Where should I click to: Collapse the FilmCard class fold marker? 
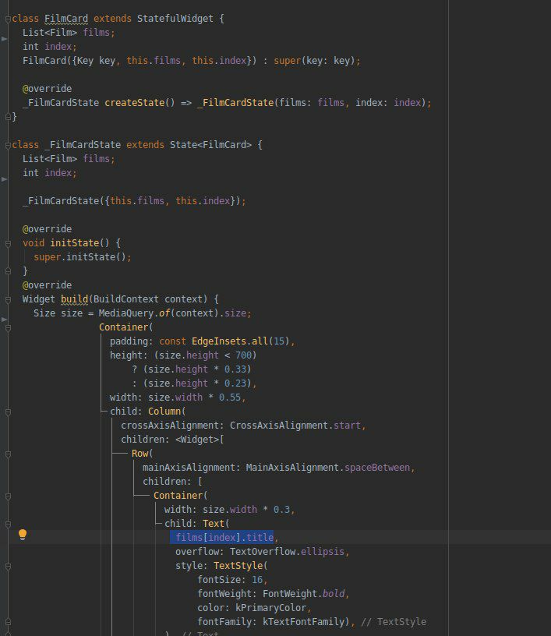coord(8,19)
